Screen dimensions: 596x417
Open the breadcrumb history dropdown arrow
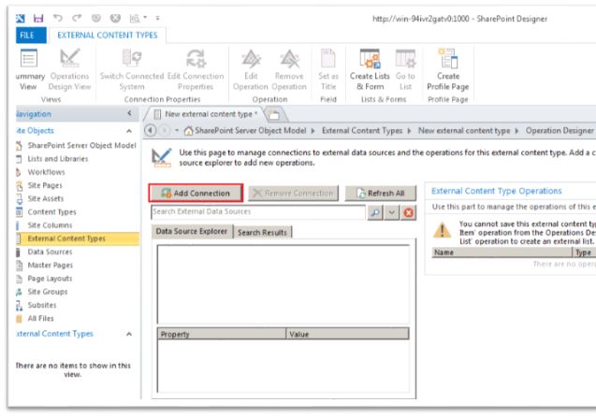(x=177, y=131)
